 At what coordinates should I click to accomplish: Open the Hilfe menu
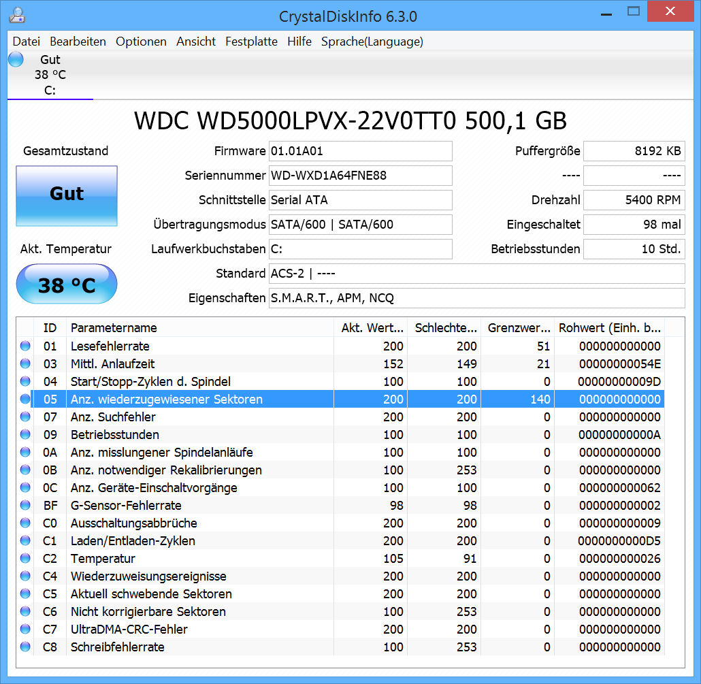pyautogui.click(x=299, y=42)
